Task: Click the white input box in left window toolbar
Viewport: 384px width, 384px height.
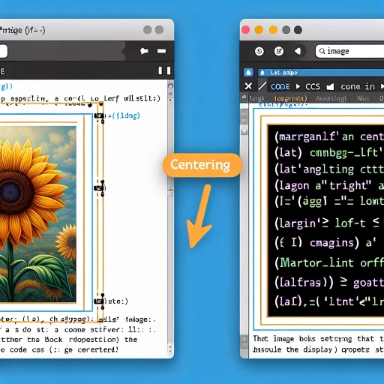Action: pos(4,51)
